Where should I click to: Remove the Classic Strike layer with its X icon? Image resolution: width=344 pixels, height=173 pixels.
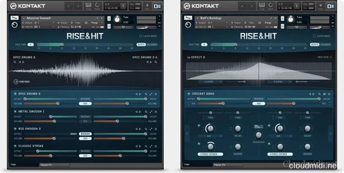pyautogui.click(x=156, y=146)
